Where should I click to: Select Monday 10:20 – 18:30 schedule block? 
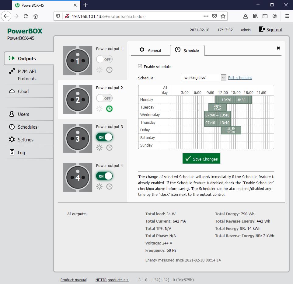click(234, 100)
